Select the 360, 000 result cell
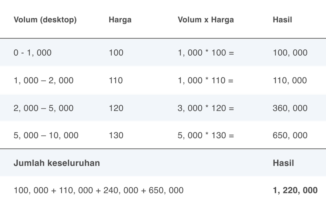This screenshot has height=204, width=326. pos(290,108)
